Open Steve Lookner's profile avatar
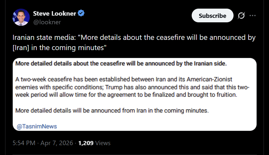Viewport: 269px width, 155px height. pos(21,18)
